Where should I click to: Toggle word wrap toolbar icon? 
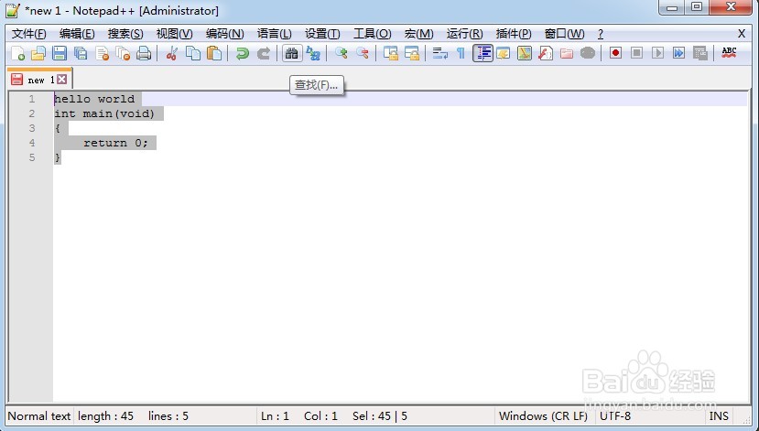click(x=440, y=53)
